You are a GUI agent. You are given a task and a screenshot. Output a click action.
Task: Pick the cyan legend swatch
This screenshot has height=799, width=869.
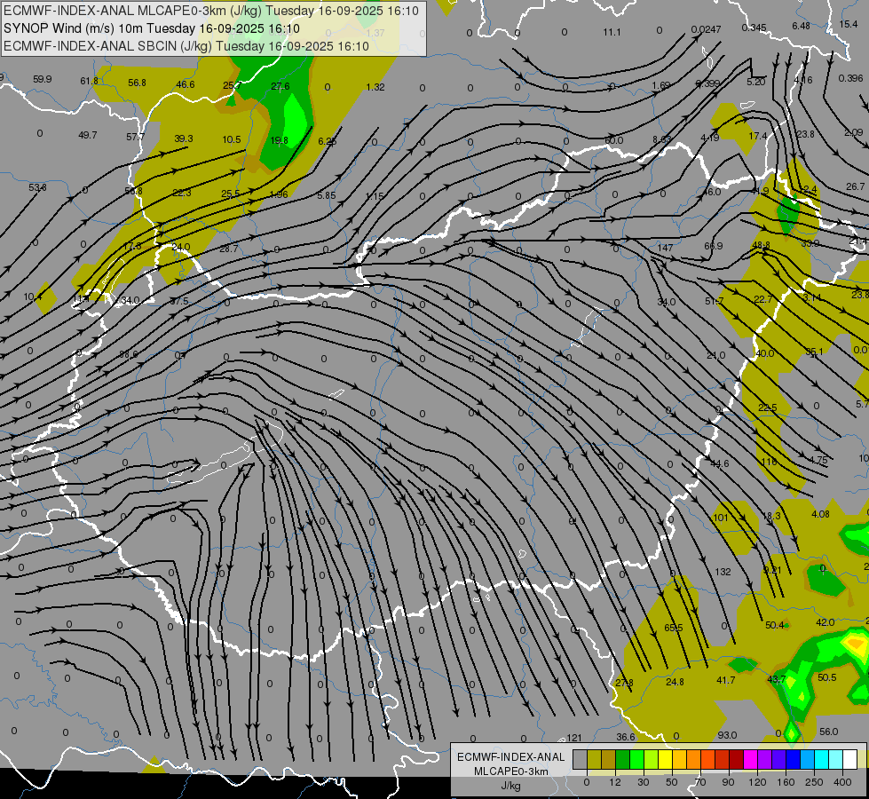coord(821,759)
